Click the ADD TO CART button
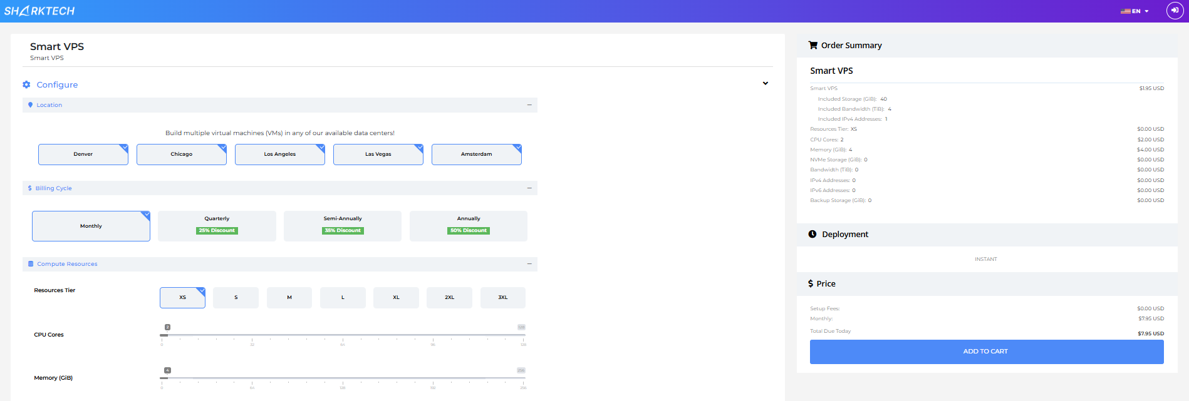This screenshot has width=1189, height=401. click(987, 352)
